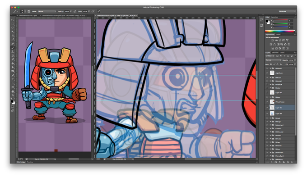Open the brush Mode dropdown

pos(47,12)
